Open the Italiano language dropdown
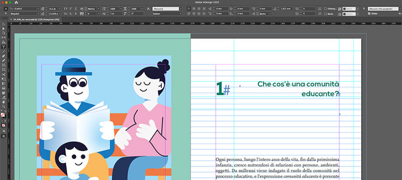The image size is (402, 180). coord(181,13)
